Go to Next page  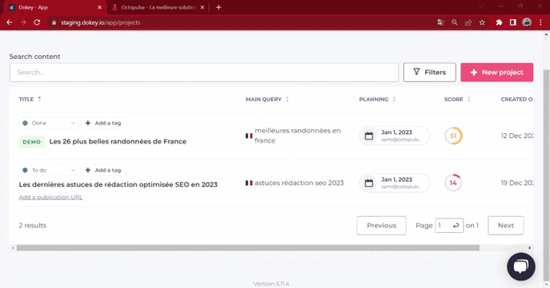505,225
